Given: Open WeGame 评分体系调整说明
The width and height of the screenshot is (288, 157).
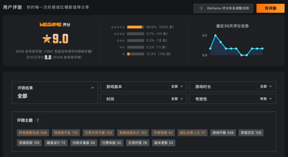Looking at the screenshot, I should click(x=223, y=8).
